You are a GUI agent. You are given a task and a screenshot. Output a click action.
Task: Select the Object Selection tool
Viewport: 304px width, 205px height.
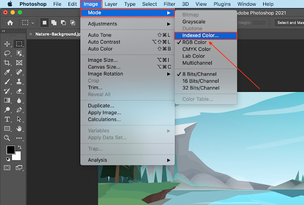[x=19, y=53]
